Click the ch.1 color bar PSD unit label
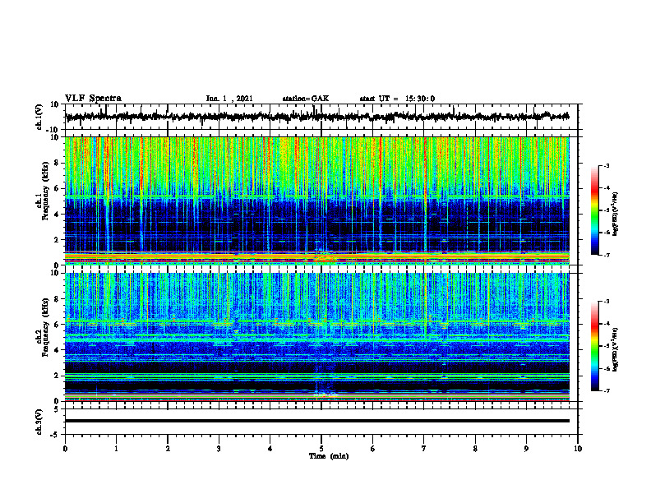Screen dimensions: 651x503 [616, 215]
